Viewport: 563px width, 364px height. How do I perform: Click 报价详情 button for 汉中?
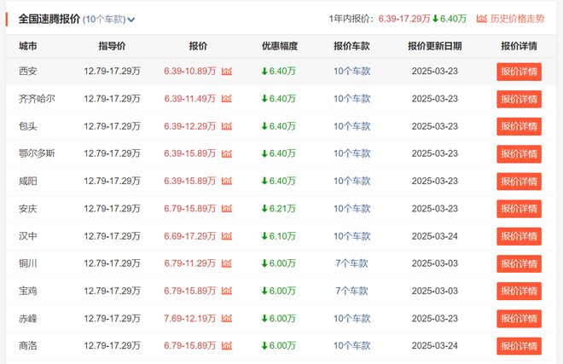(x=519, y=236)
